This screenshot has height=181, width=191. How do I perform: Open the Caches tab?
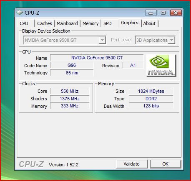[x=45, y=23]
